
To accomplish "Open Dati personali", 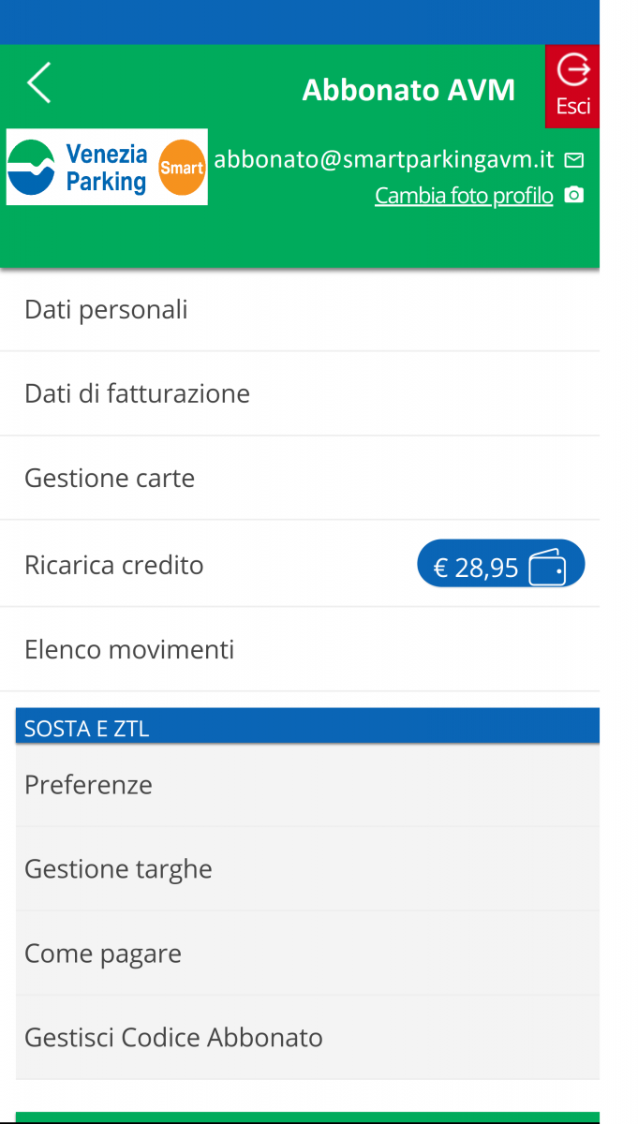I will [x=106, y=310].
